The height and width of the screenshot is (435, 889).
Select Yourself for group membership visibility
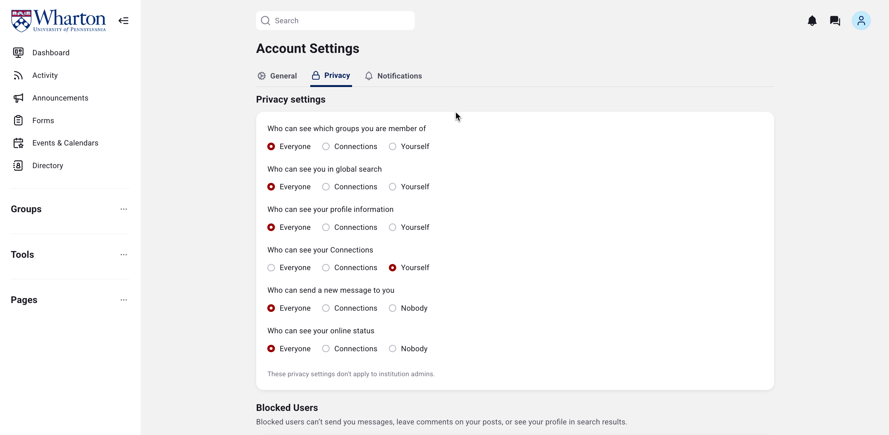[x=392, y=146]
